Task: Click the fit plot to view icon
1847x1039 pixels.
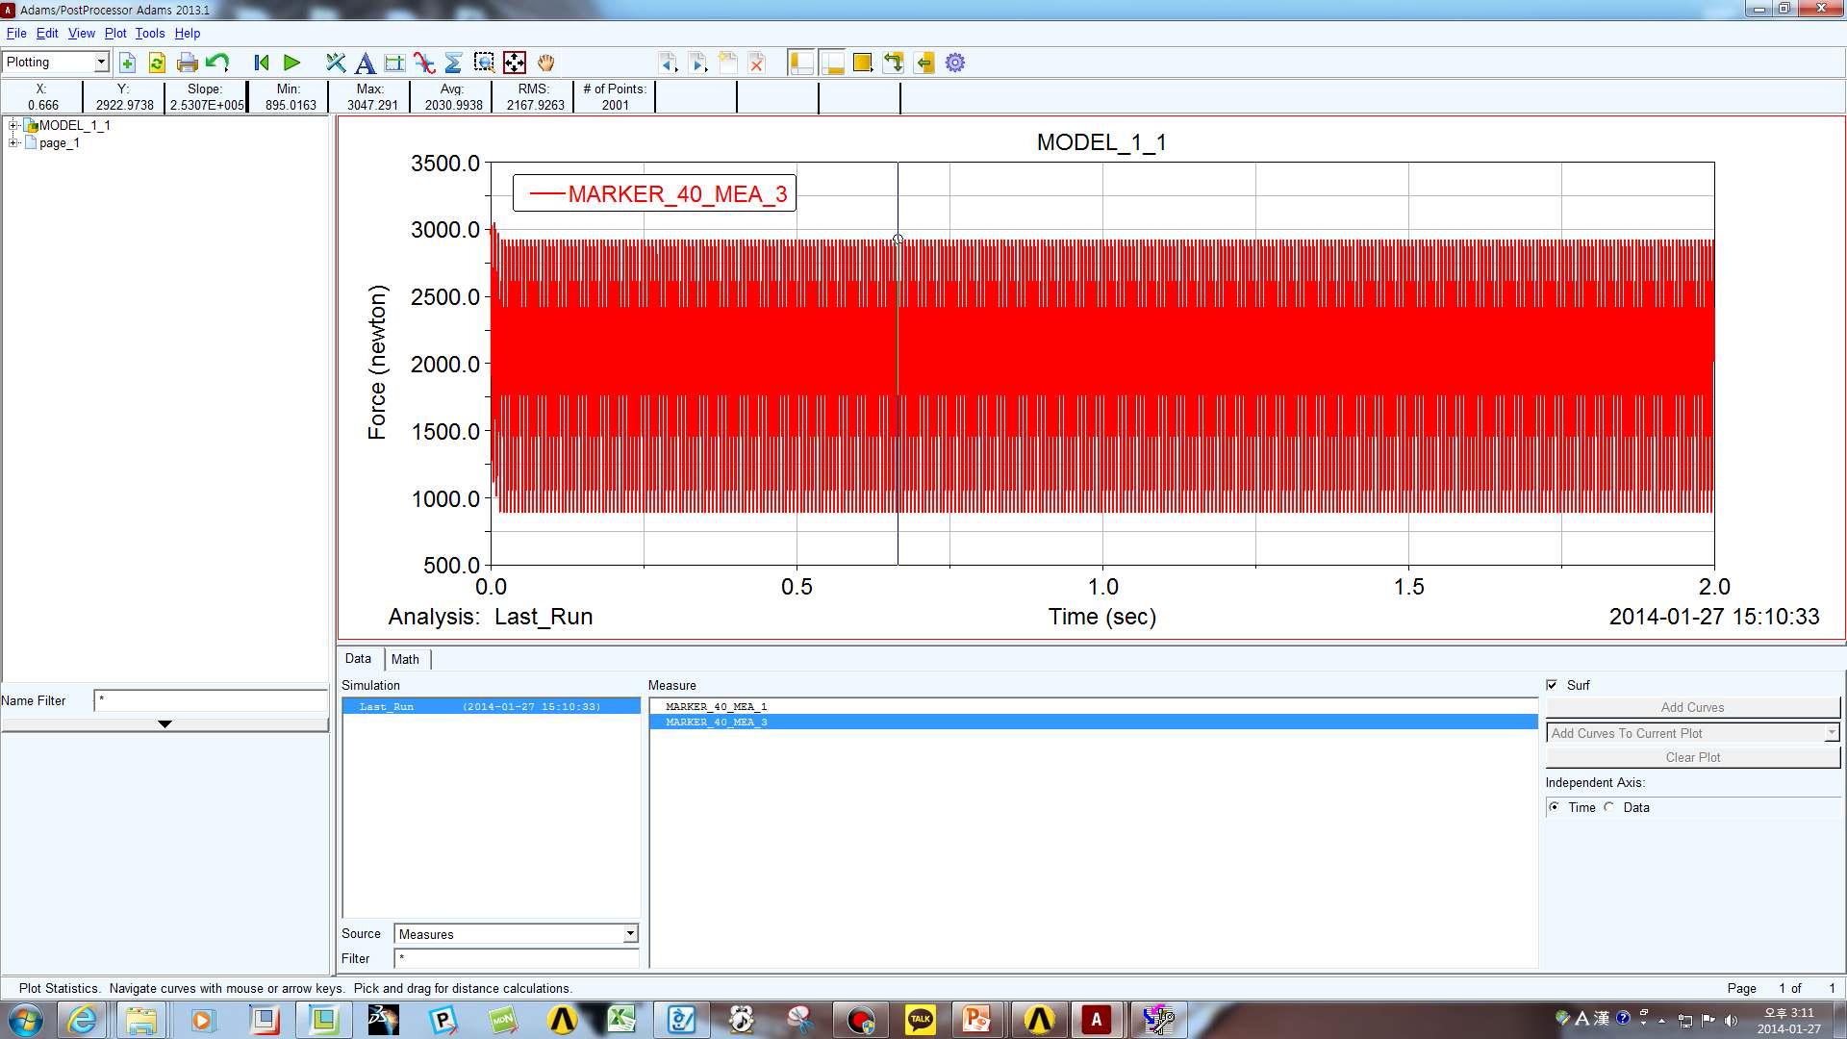Action: coord(515,63)
